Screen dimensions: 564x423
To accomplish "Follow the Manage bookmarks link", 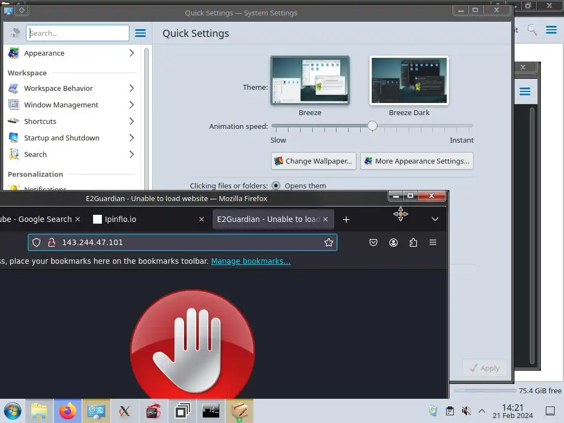I will pyautogui.click(x=251, y=261).
